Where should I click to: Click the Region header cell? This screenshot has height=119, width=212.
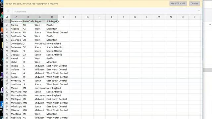40,21
